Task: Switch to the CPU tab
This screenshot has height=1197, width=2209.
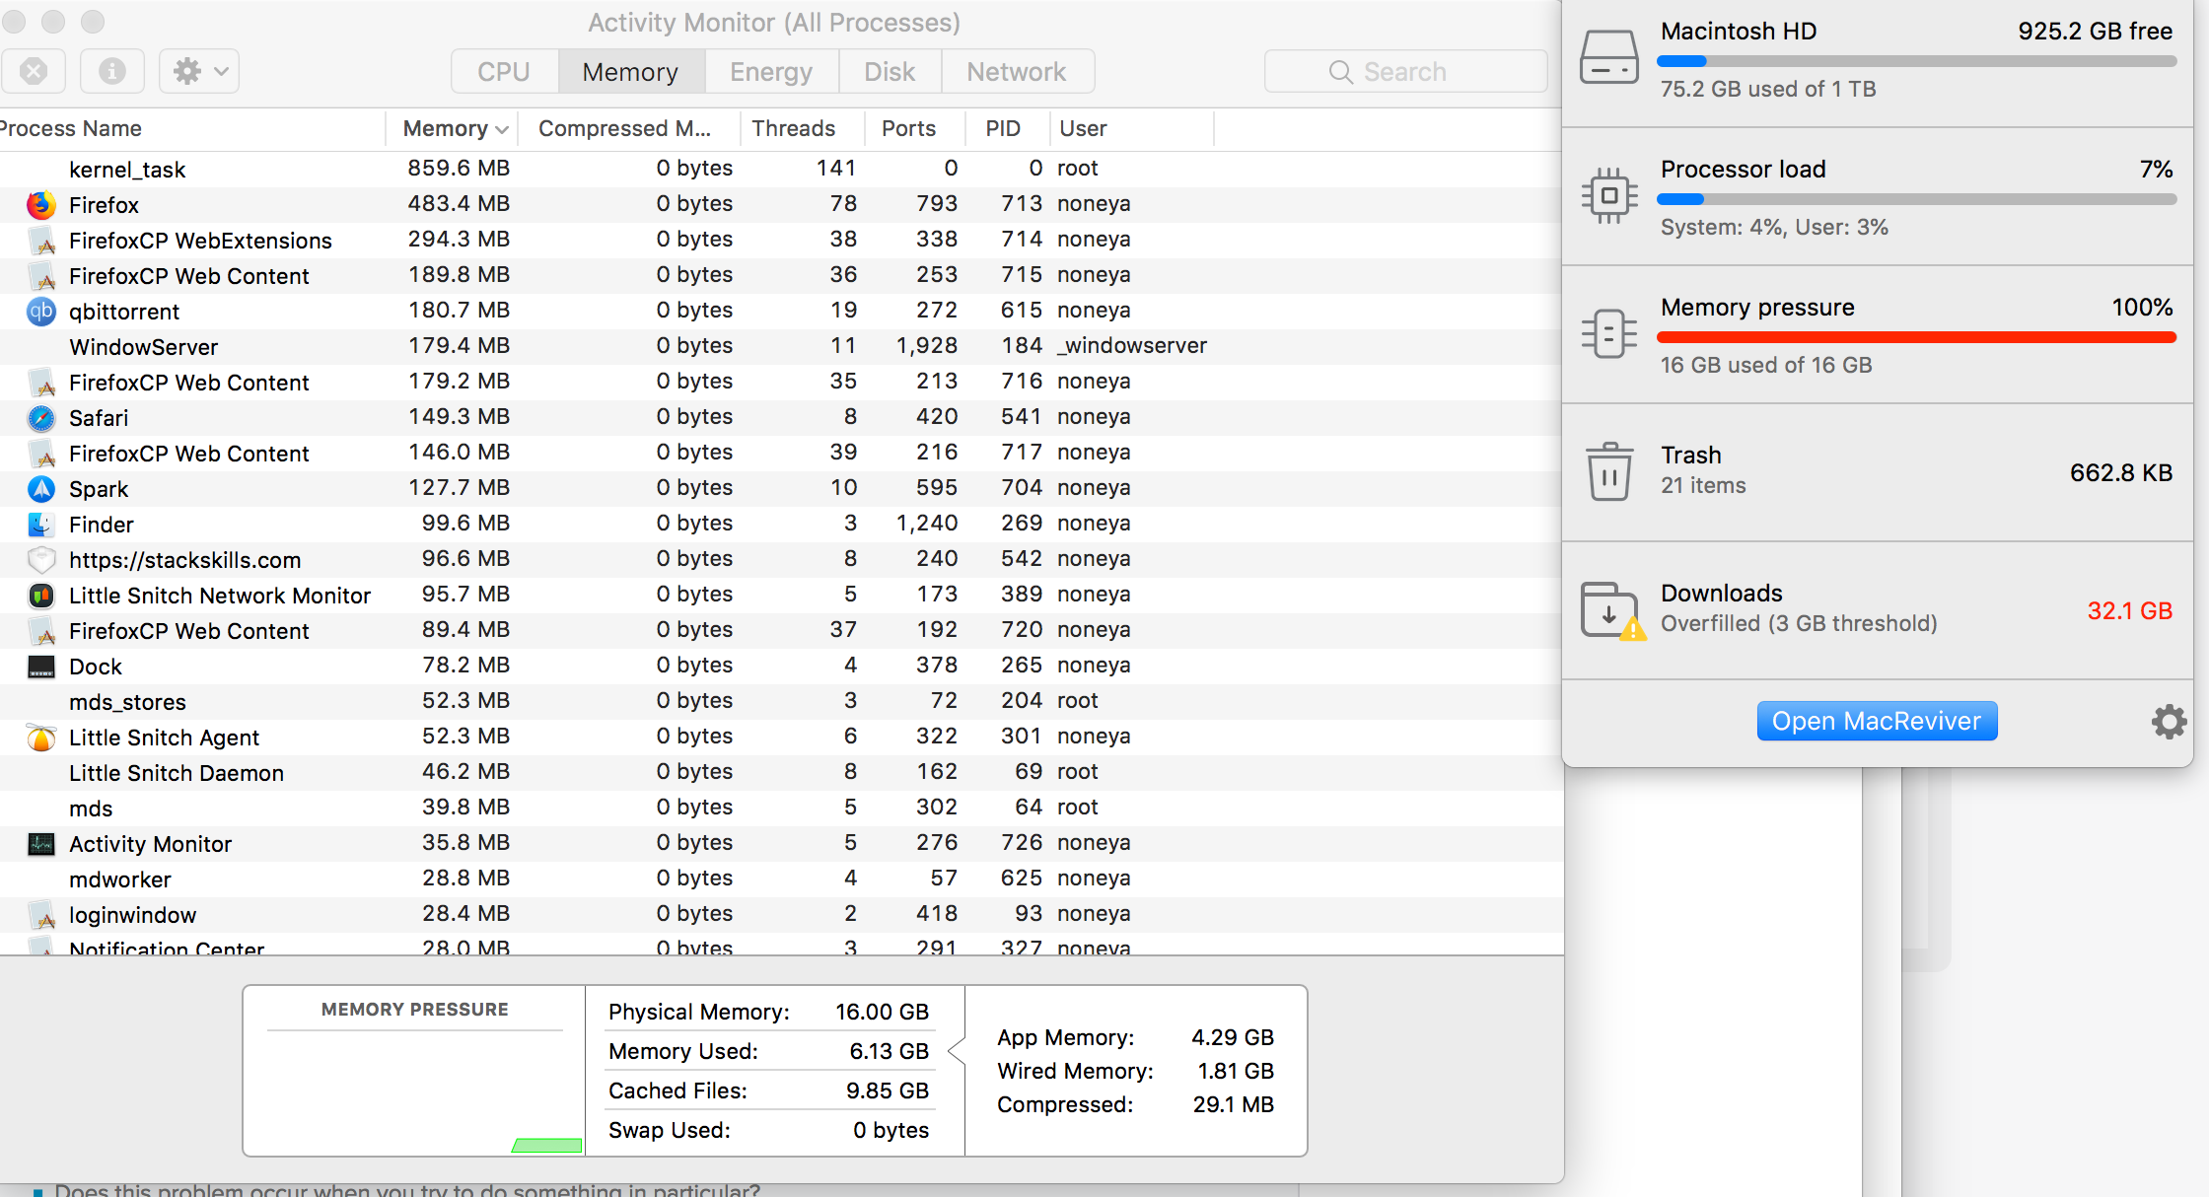Action: (504, 72)
